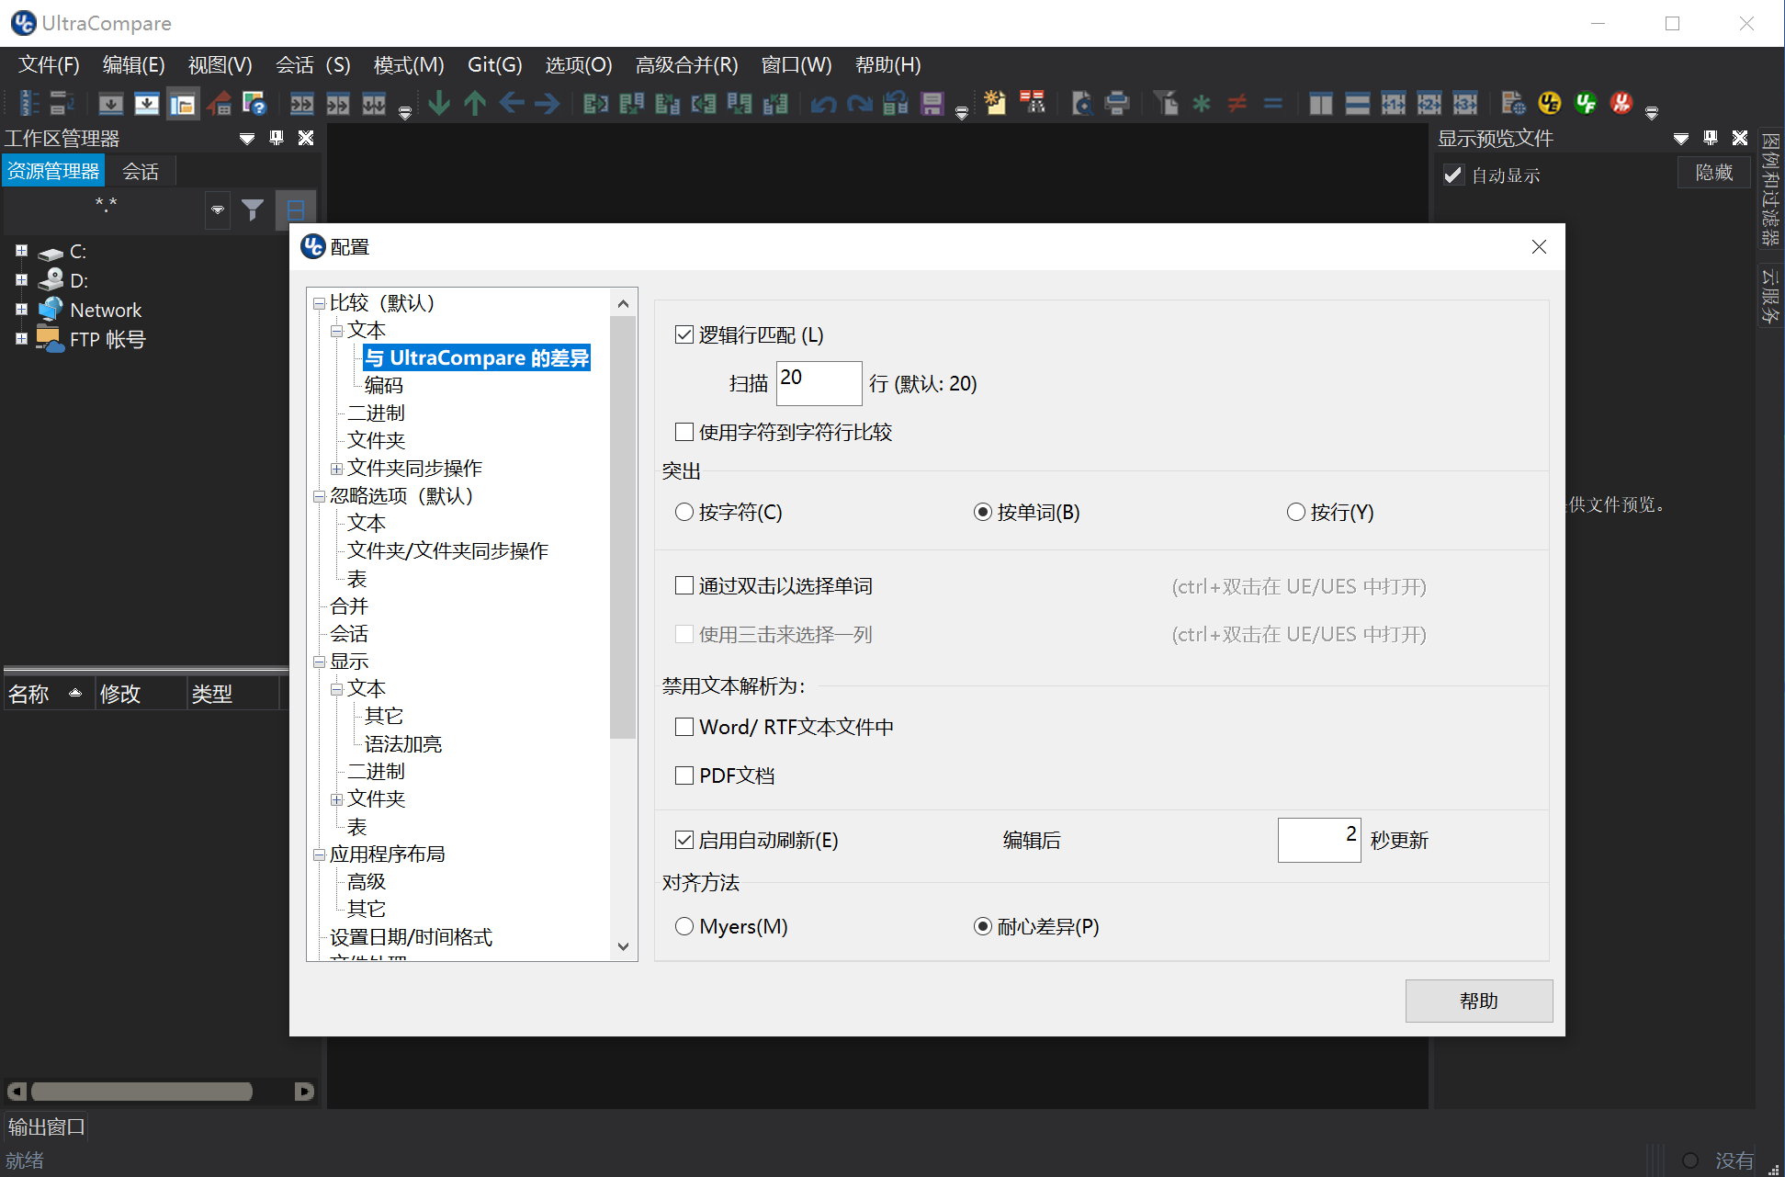
Task: Pin the workspace manager panel
Action: (277, 138)
